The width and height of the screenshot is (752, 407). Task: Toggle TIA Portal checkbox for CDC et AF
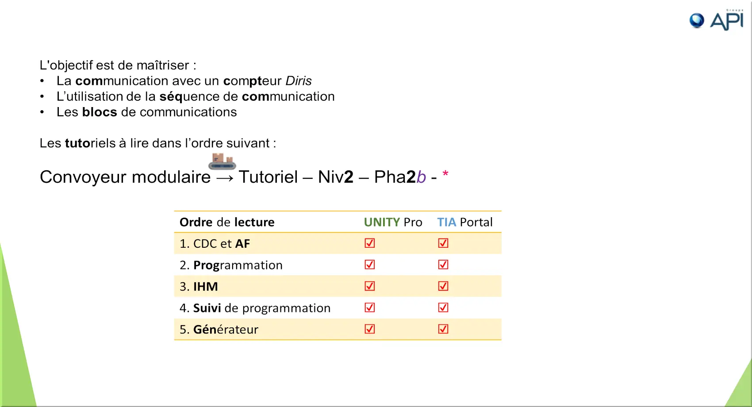point(443,243)
